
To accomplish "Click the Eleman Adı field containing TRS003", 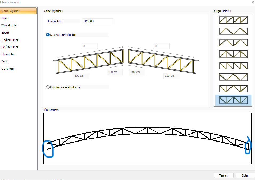I will point(98,21).
